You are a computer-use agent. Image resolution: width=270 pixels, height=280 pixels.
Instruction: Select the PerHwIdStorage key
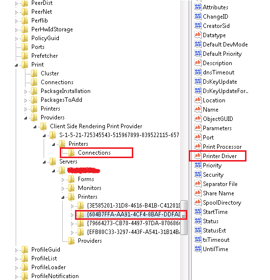[52, 29]
